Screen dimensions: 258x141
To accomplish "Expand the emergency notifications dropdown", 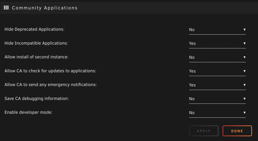I will pos(217,85).
